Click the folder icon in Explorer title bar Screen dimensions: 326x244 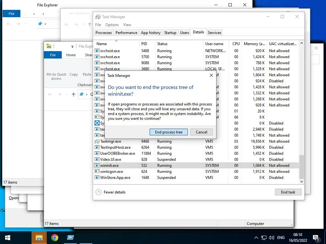pos(49,46)
